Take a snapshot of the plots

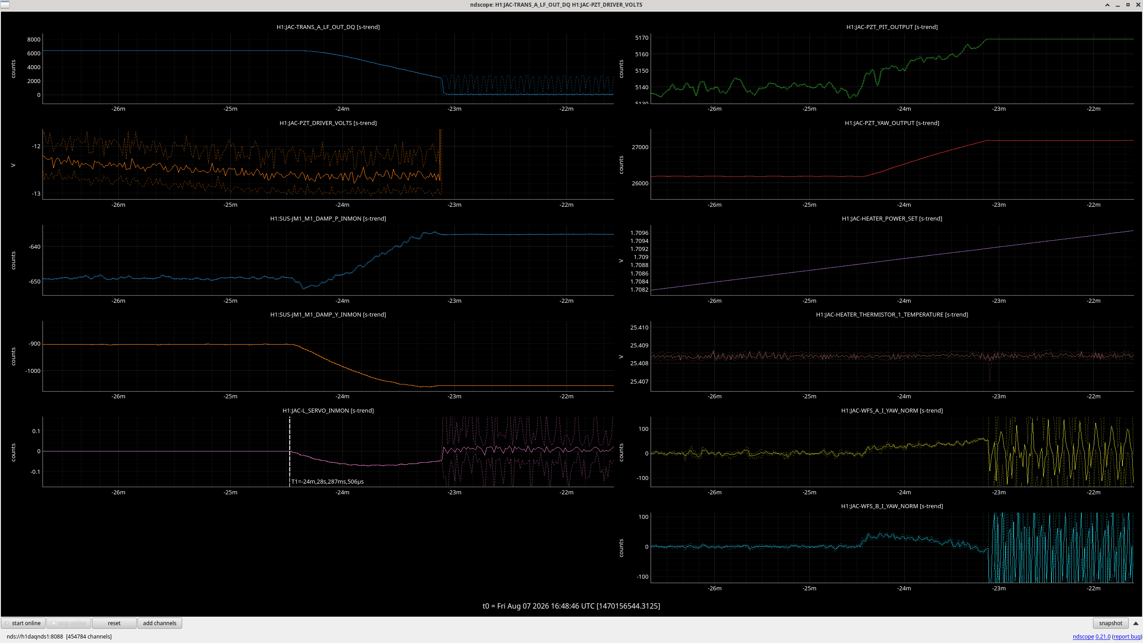[1110, 623]
